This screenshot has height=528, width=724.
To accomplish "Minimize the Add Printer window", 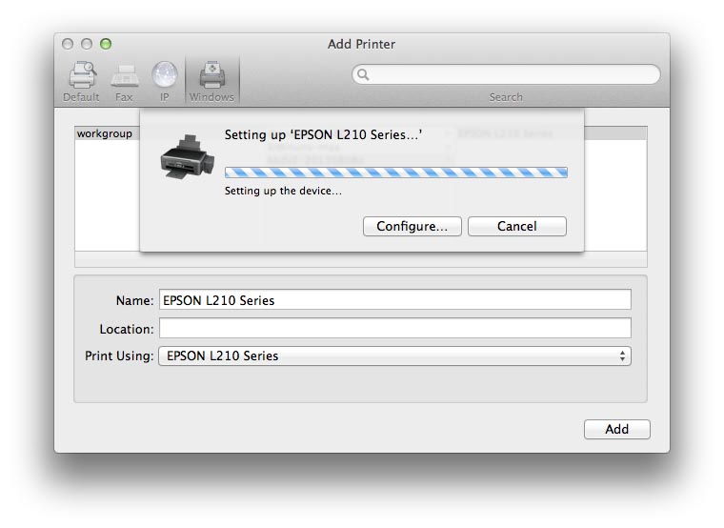I will (x=87, y=44).
